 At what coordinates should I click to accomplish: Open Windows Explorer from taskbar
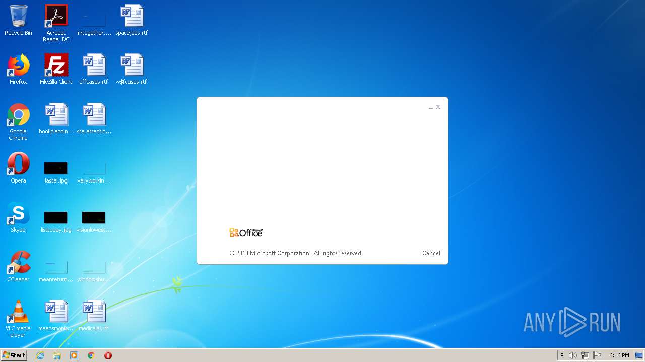[57, 355]
